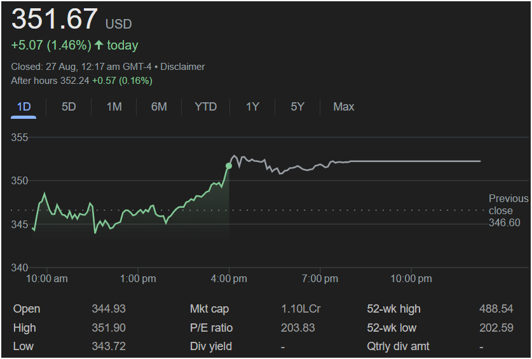View the 5Y chart tab
Viewport: 532px width, 359px height.
[297, 107]
